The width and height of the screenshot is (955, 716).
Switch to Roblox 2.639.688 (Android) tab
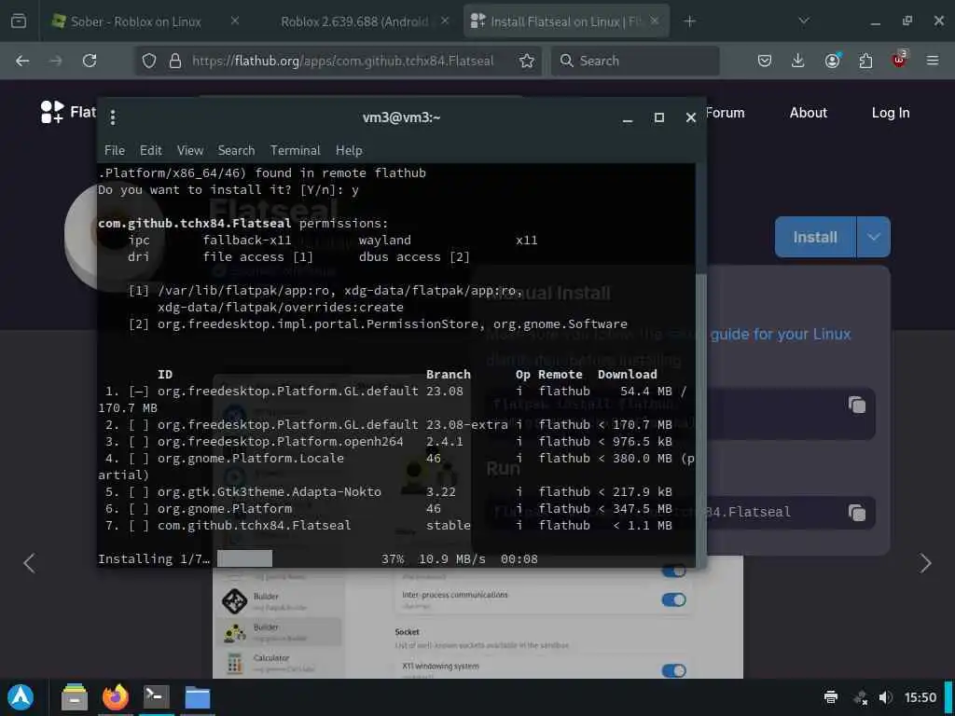coord(354,21)
